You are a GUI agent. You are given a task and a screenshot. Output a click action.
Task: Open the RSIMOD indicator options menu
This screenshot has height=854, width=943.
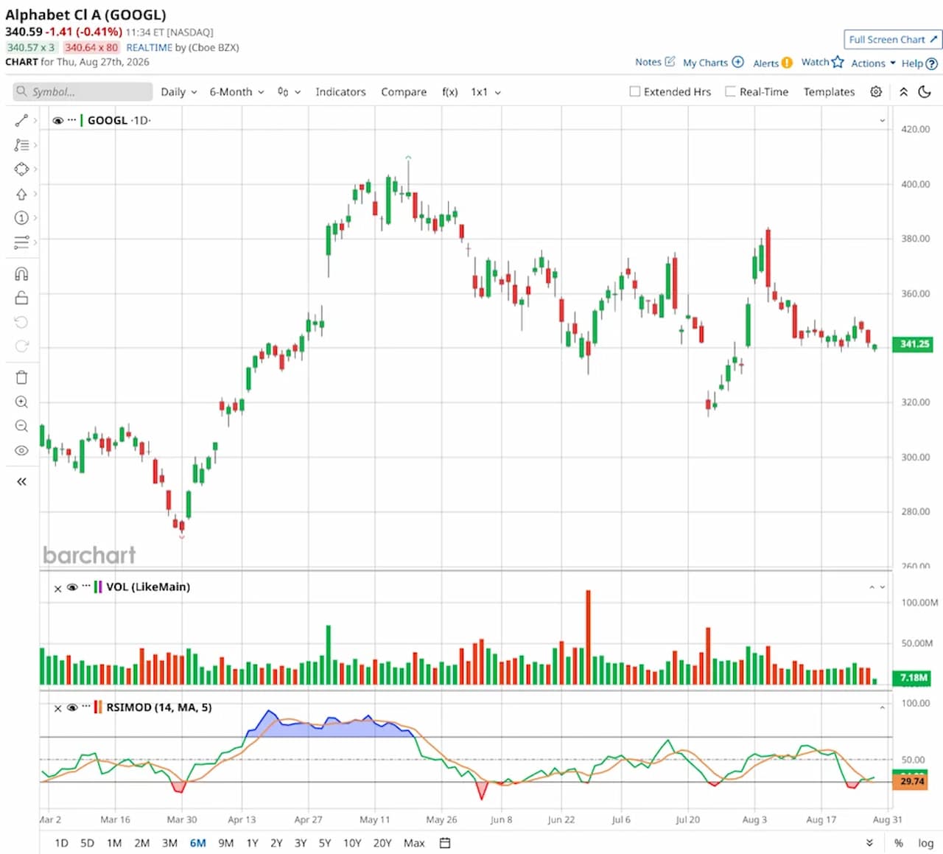[86, 707]
